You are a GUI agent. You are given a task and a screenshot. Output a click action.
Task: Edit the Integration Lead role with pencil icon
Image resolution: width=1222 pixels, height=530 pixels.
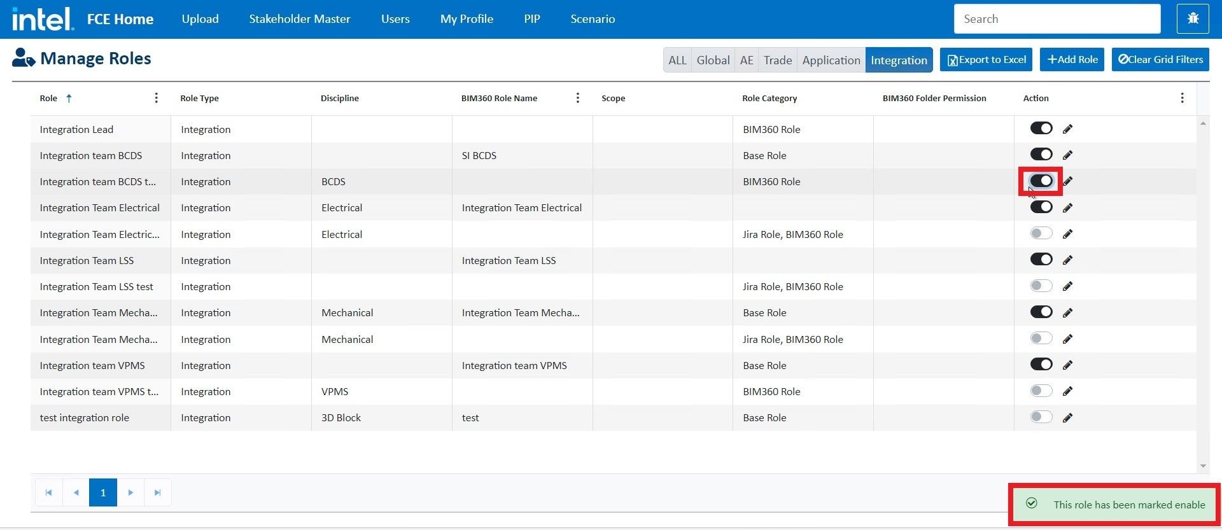pos(1067,129)
